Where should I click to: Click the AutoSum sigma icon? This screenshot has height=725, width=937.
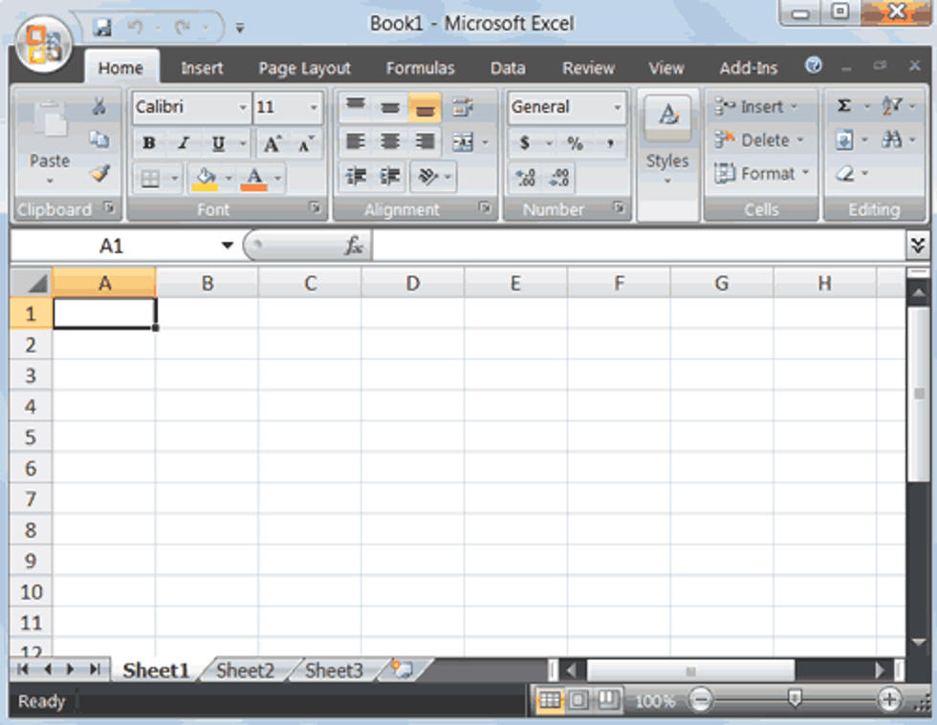843,107
